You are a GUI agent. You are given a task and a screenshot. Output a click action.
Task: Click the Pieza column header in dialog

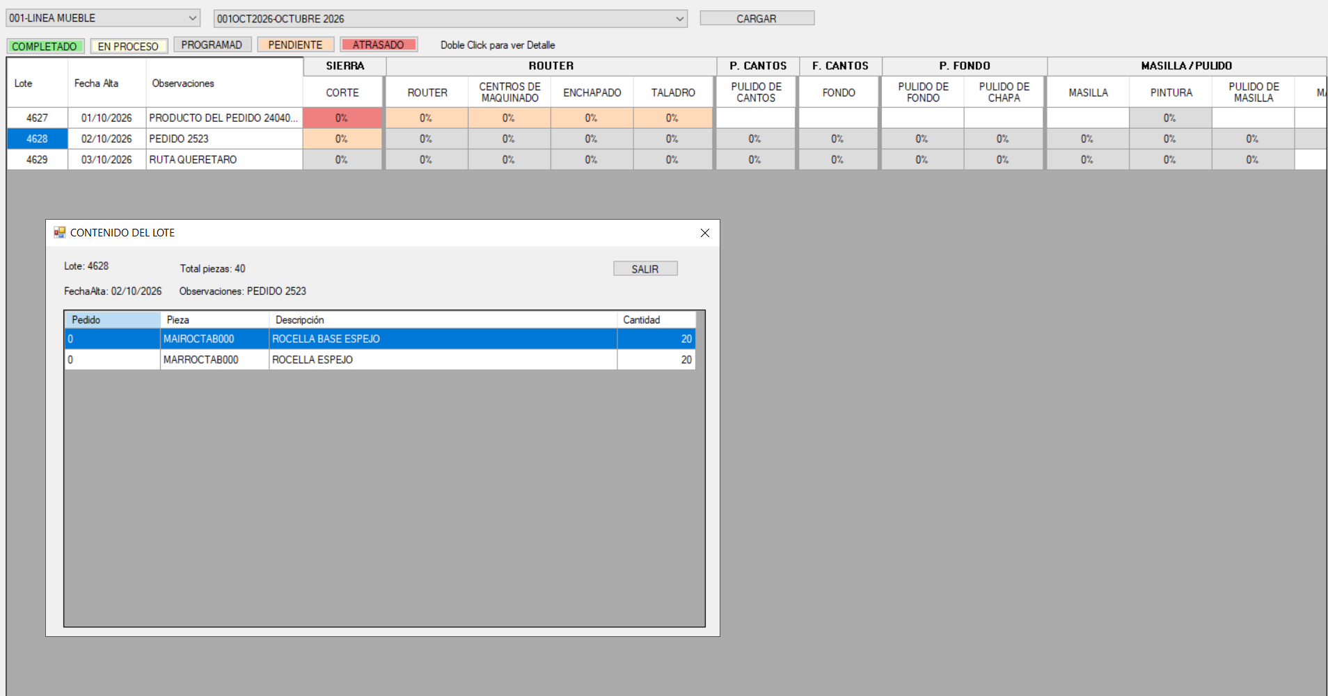[215, 320]
